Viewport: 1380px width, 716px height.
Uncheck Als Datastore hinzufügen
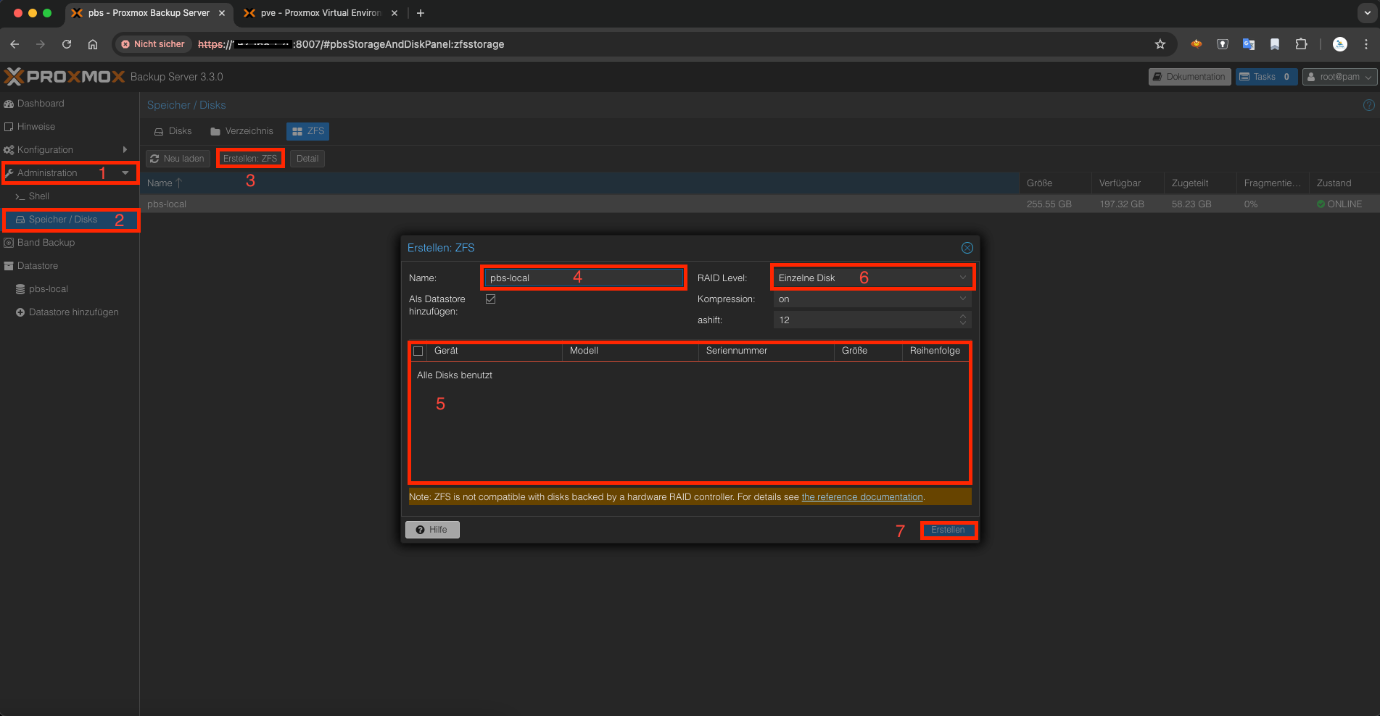491,299
